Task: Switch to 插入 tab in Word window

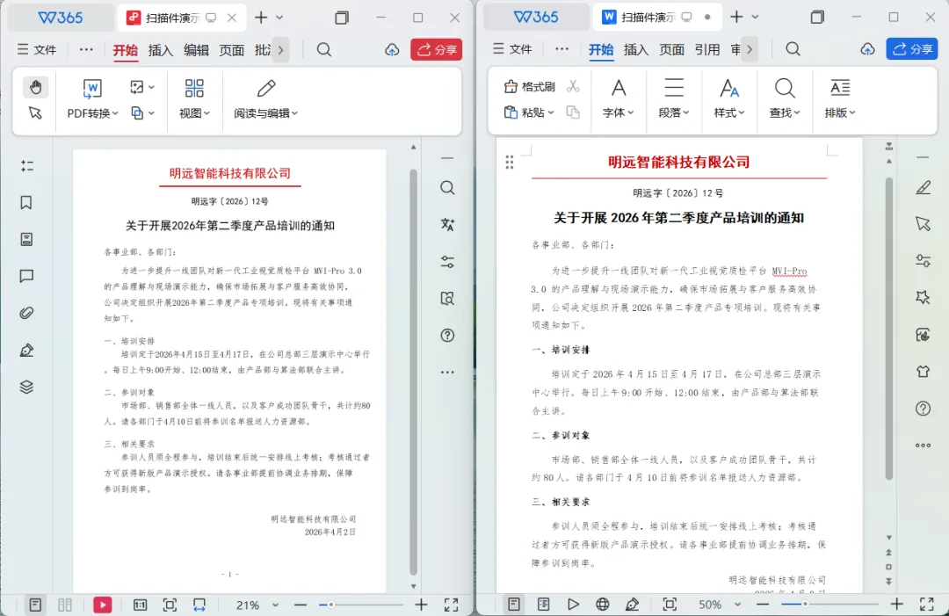Action: pyautogui.click(x=636, y=49)
